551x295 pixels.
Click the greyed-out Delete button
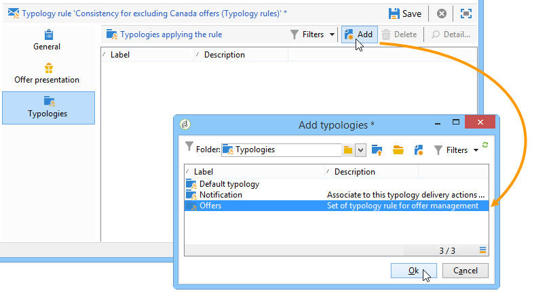[x=399, y=35]
